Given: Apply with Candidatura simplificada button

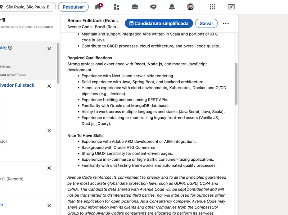Looking at the screenshot, I should coord(159,23).
